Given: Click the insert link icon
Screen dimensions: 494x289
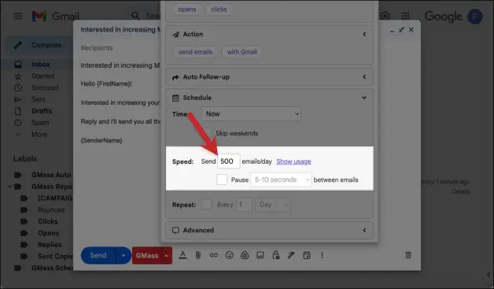Looking at the screenshot, I should pyautogui.click(x=214, y=255).
